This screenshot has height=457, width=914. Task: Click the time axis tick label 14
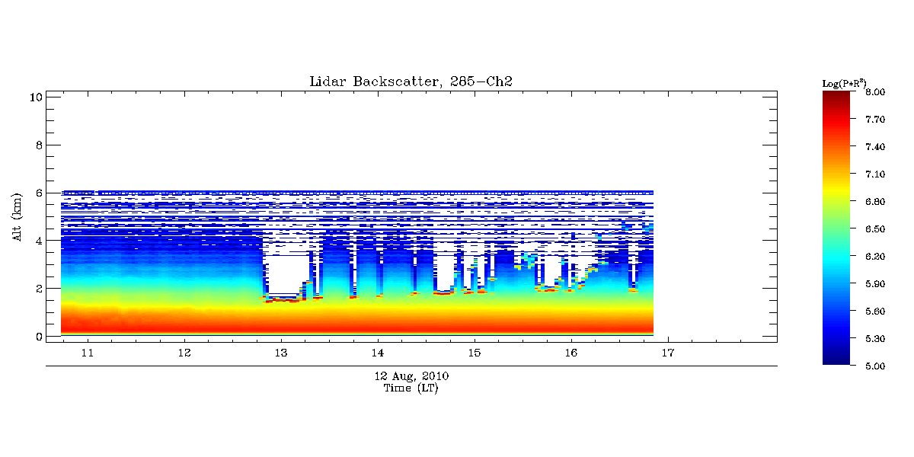click(377, 353)
